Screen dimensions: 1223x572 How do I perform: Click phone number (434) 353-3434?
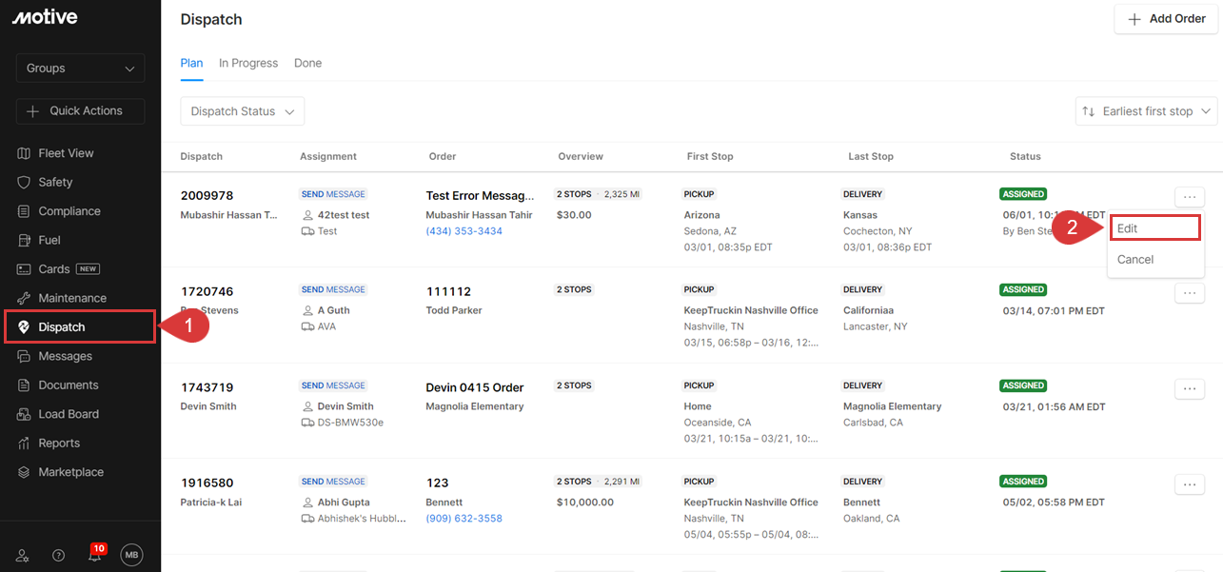click(464, 231)
